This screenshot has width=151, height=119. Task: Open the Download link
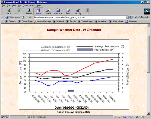coord(101,21)
